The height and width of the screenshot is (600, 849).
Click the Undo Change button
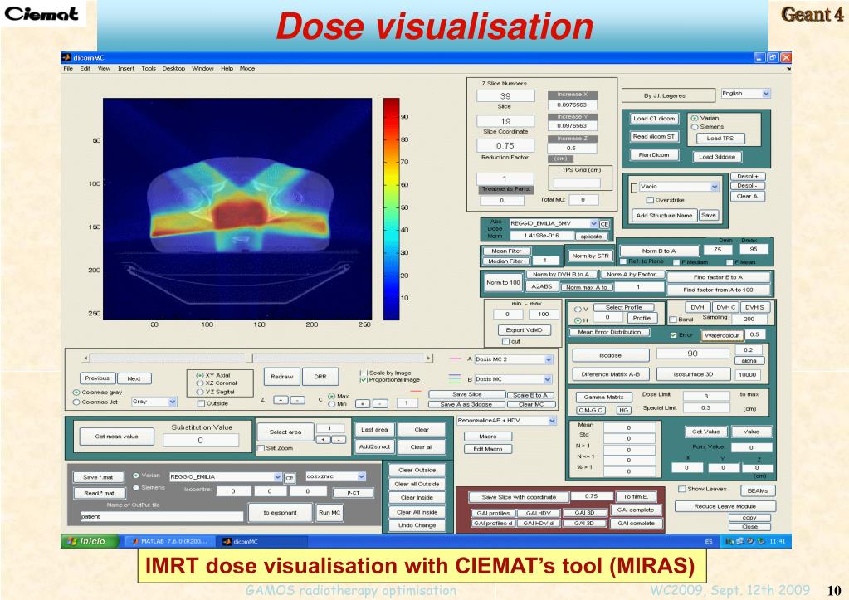[417, 525]
